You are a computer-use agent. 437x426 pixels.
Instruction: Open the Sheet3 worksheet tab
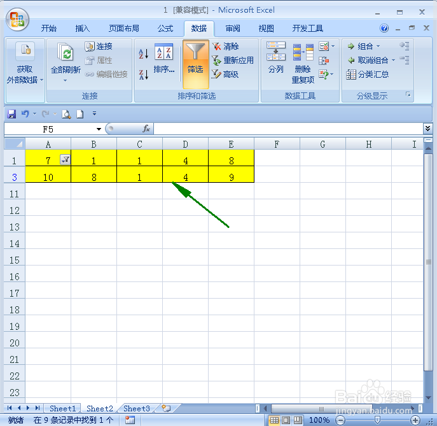pos(137,408)
